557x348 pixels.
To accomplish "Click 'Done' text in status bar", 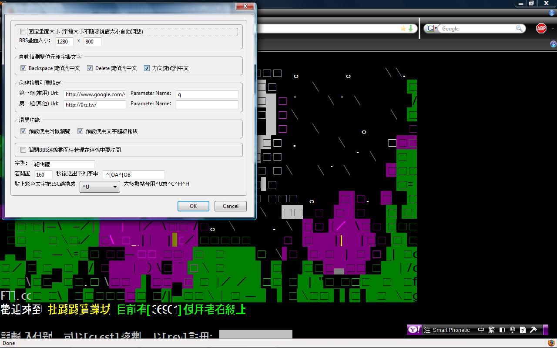I will coord(9,343).
